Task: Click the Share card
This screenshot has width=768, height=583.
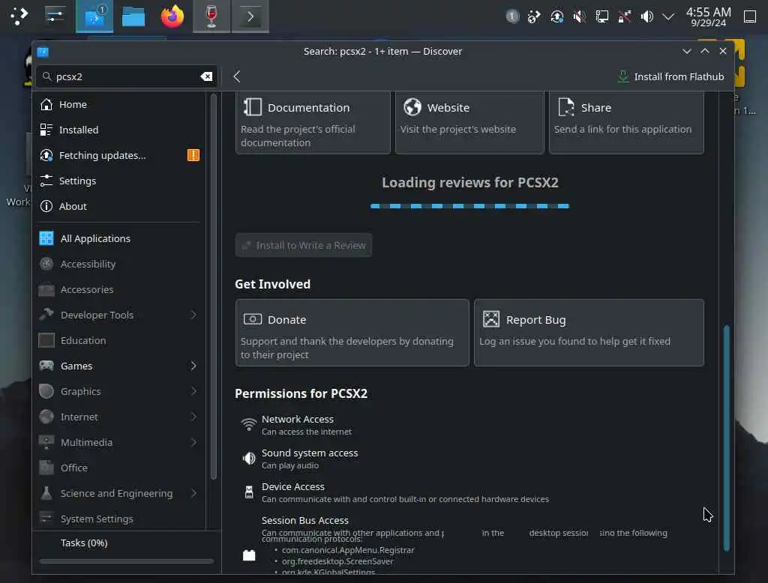Action: [626, 123]
